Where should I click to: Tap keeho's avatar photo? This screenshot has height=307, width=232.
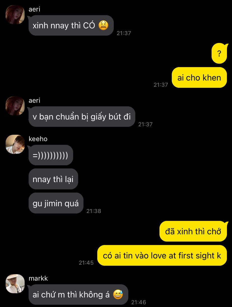[x=15, y=144]
